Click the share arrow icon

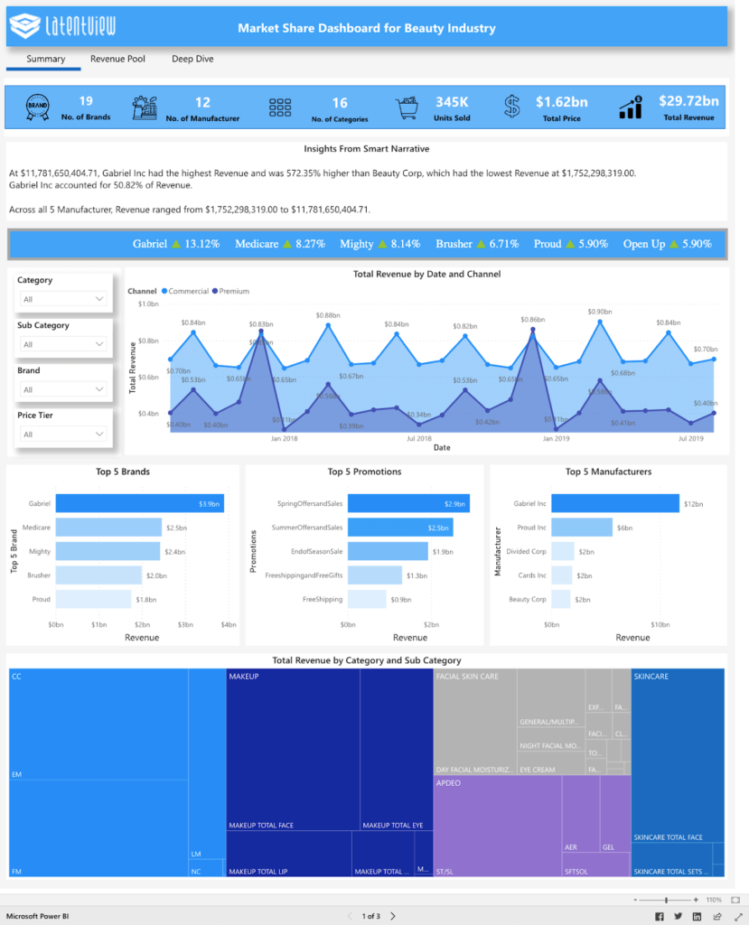coord(717,916)
